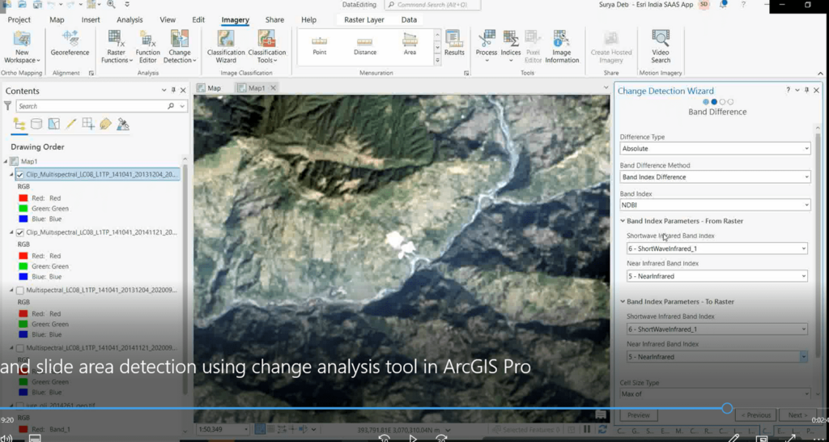The width and height of the screenshot is (829, 442).
Task: Check Multispectral_LC08 20131204 layer
Action: click(x=20, y=291)
